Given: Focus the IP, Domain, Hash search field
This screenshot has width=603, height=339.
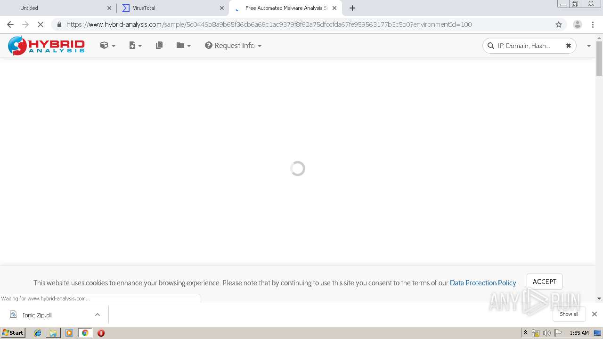Looking at the screenshot, I should 529,46.
